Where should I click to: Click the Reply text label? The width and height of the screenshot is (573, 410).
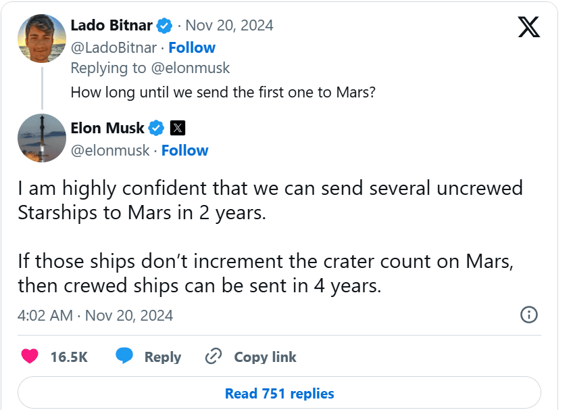[x=163, y=357]
